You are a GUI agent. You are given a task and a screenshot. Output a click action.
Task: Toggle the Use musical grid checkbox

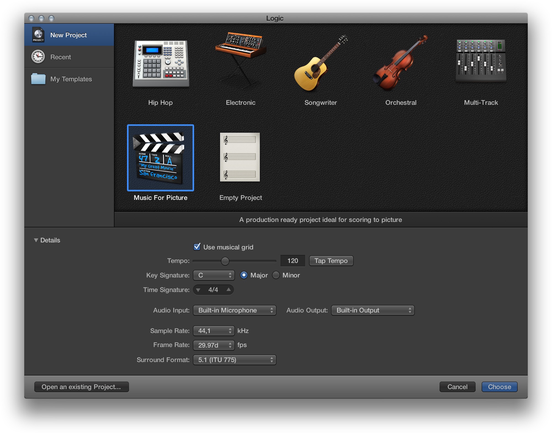point(197,247)
